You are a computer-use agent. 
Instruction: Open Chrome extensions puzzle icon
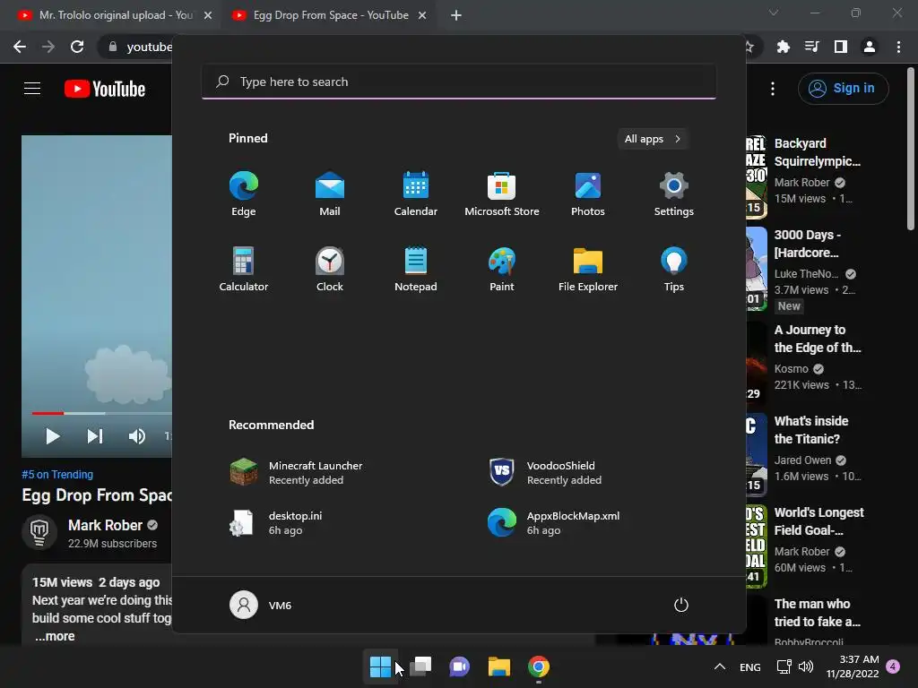pos(784,47)
